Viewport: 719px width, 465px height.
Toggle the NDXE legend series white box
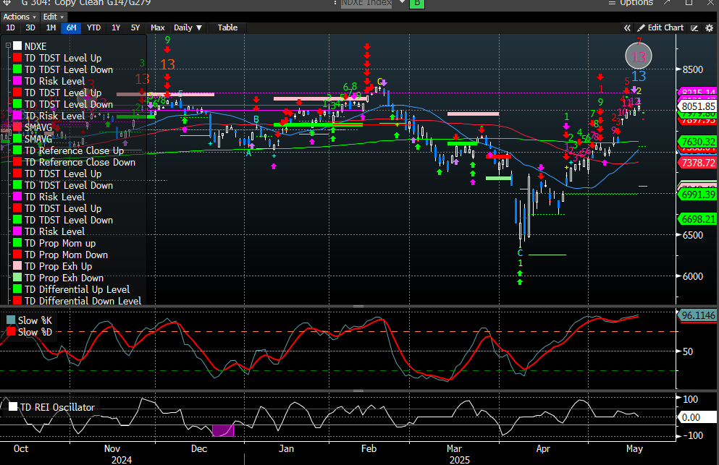(17, 46)
